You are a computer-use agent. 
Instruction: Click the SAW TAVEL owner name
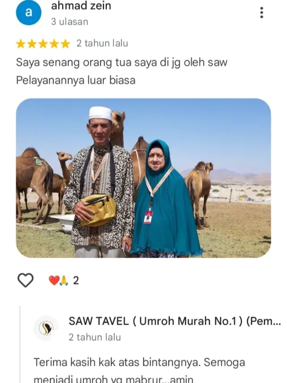pyautogui.click(x=174, y=321)
